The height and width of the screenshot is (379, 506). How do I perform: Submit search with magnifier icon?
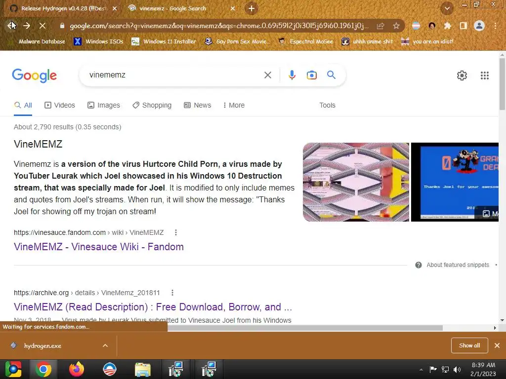click(x=331, y=75)
